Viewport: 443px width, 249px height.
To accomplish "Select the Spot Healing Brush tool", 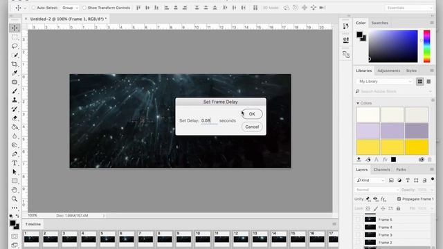I will pyautogui.click(x=15, y=82).
